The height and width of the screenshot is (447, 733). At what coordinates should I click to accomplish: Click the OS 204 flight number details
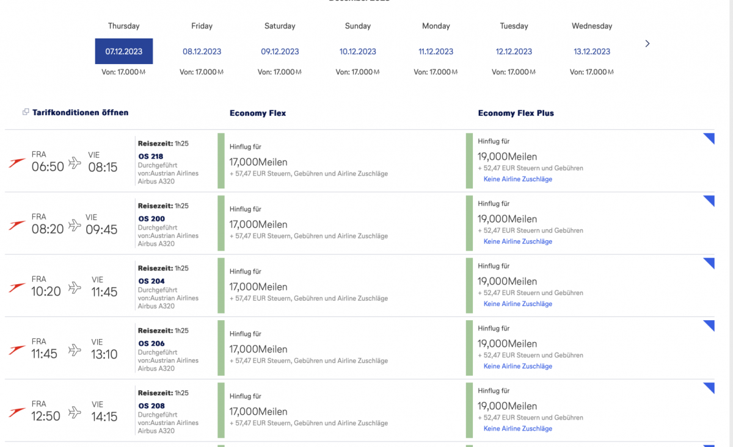[x=151, y=281]
